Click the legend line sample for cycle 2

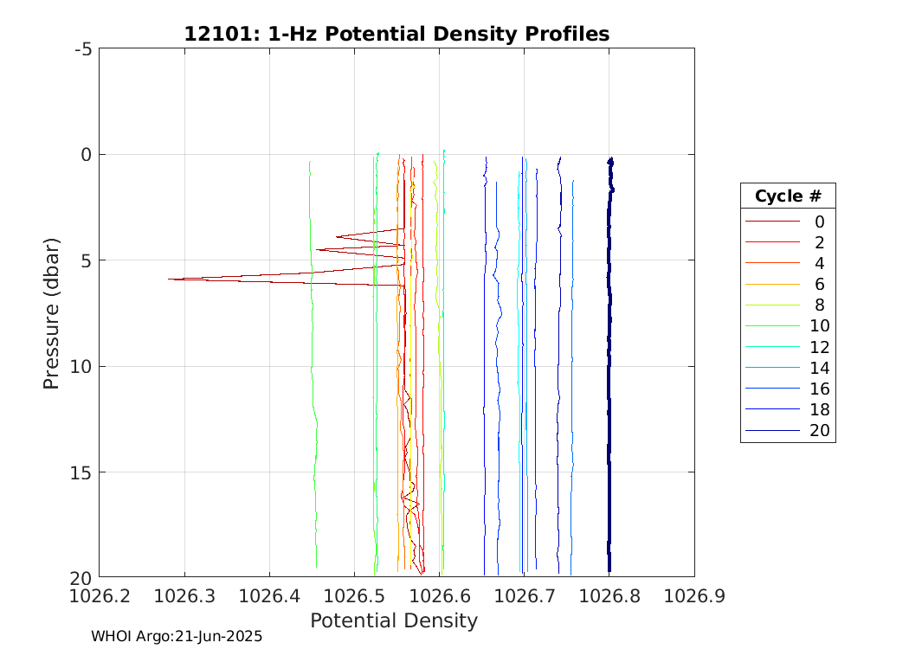click(x=765, y=242)
